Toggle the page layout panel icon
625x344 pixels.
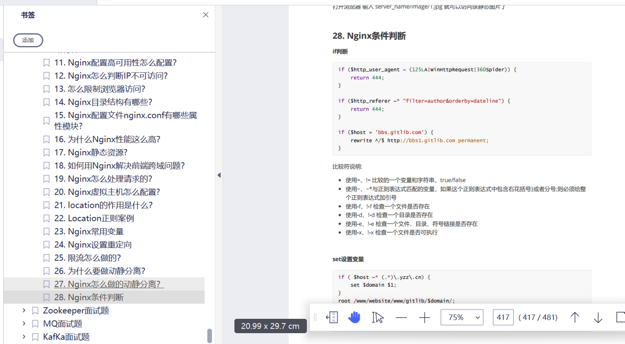tap(332, 318)
